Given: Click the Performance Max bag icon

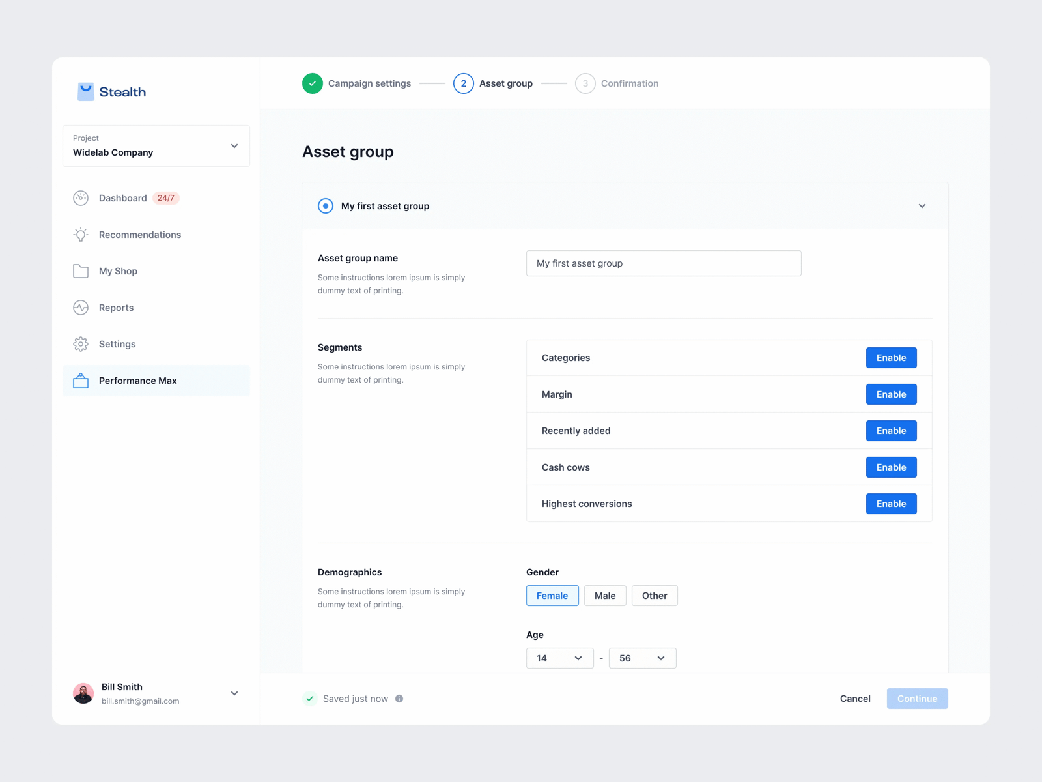Looking at the screenshot, I should click(x=81, y=381).
